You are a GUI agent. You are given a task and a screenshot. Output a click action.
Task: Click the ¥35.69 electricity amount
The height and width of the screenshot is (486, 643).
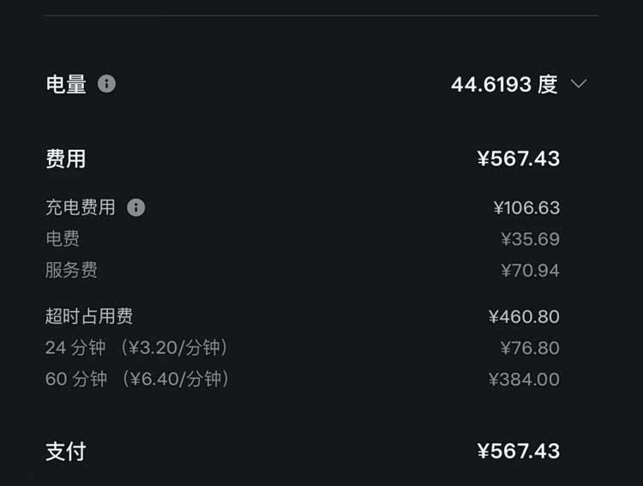530,238
